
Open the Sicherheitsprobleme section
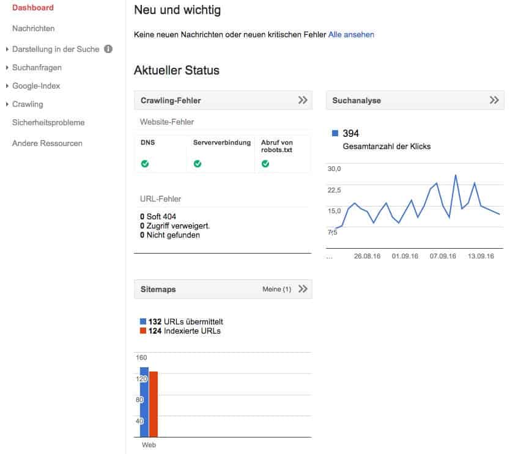tap(49, 122)
